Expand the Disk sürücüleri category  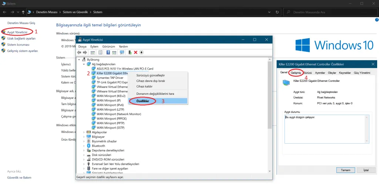pos(84,155)
